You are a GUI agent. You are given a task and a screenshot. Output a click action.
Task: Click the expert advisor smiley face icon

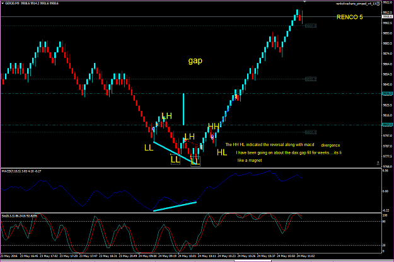pyautogui.click(x=378, y=4)
